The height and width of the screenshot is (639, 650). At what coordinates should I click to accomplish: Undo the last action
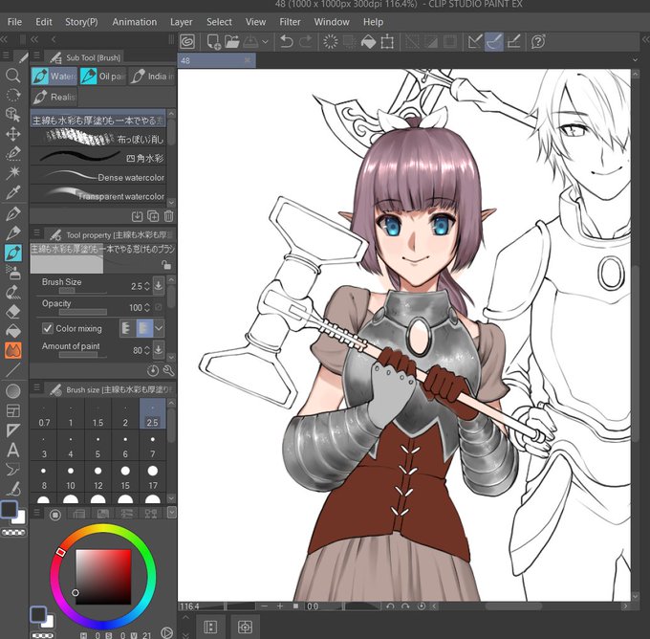[x=287, y=41]
